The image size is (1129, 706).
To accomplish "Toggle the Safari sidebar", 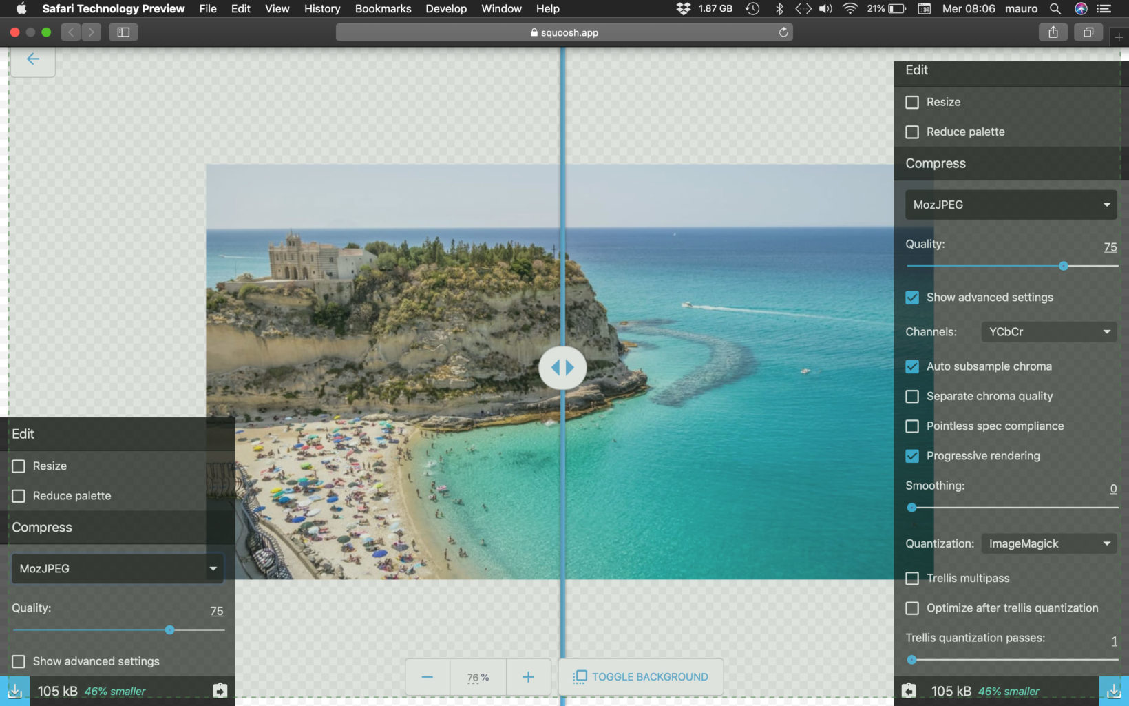I will click(123, 32).
